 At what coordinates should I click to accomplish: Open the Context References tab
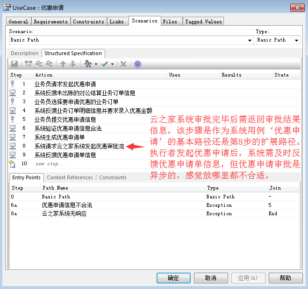[70, 177]
